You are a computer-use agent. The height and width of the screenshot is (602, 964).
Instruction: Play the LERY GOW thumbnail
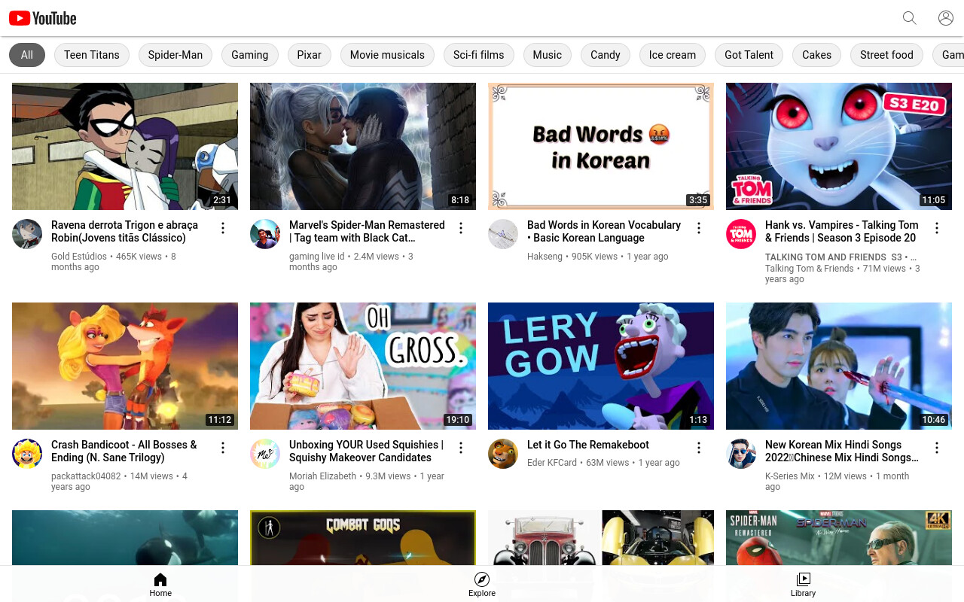(601, 366)
